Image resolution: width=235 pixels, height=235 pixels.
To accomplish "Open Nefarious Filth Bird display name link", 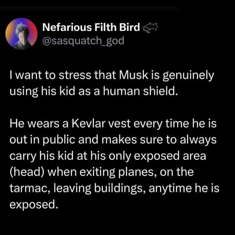I will (x=91, y=27).
